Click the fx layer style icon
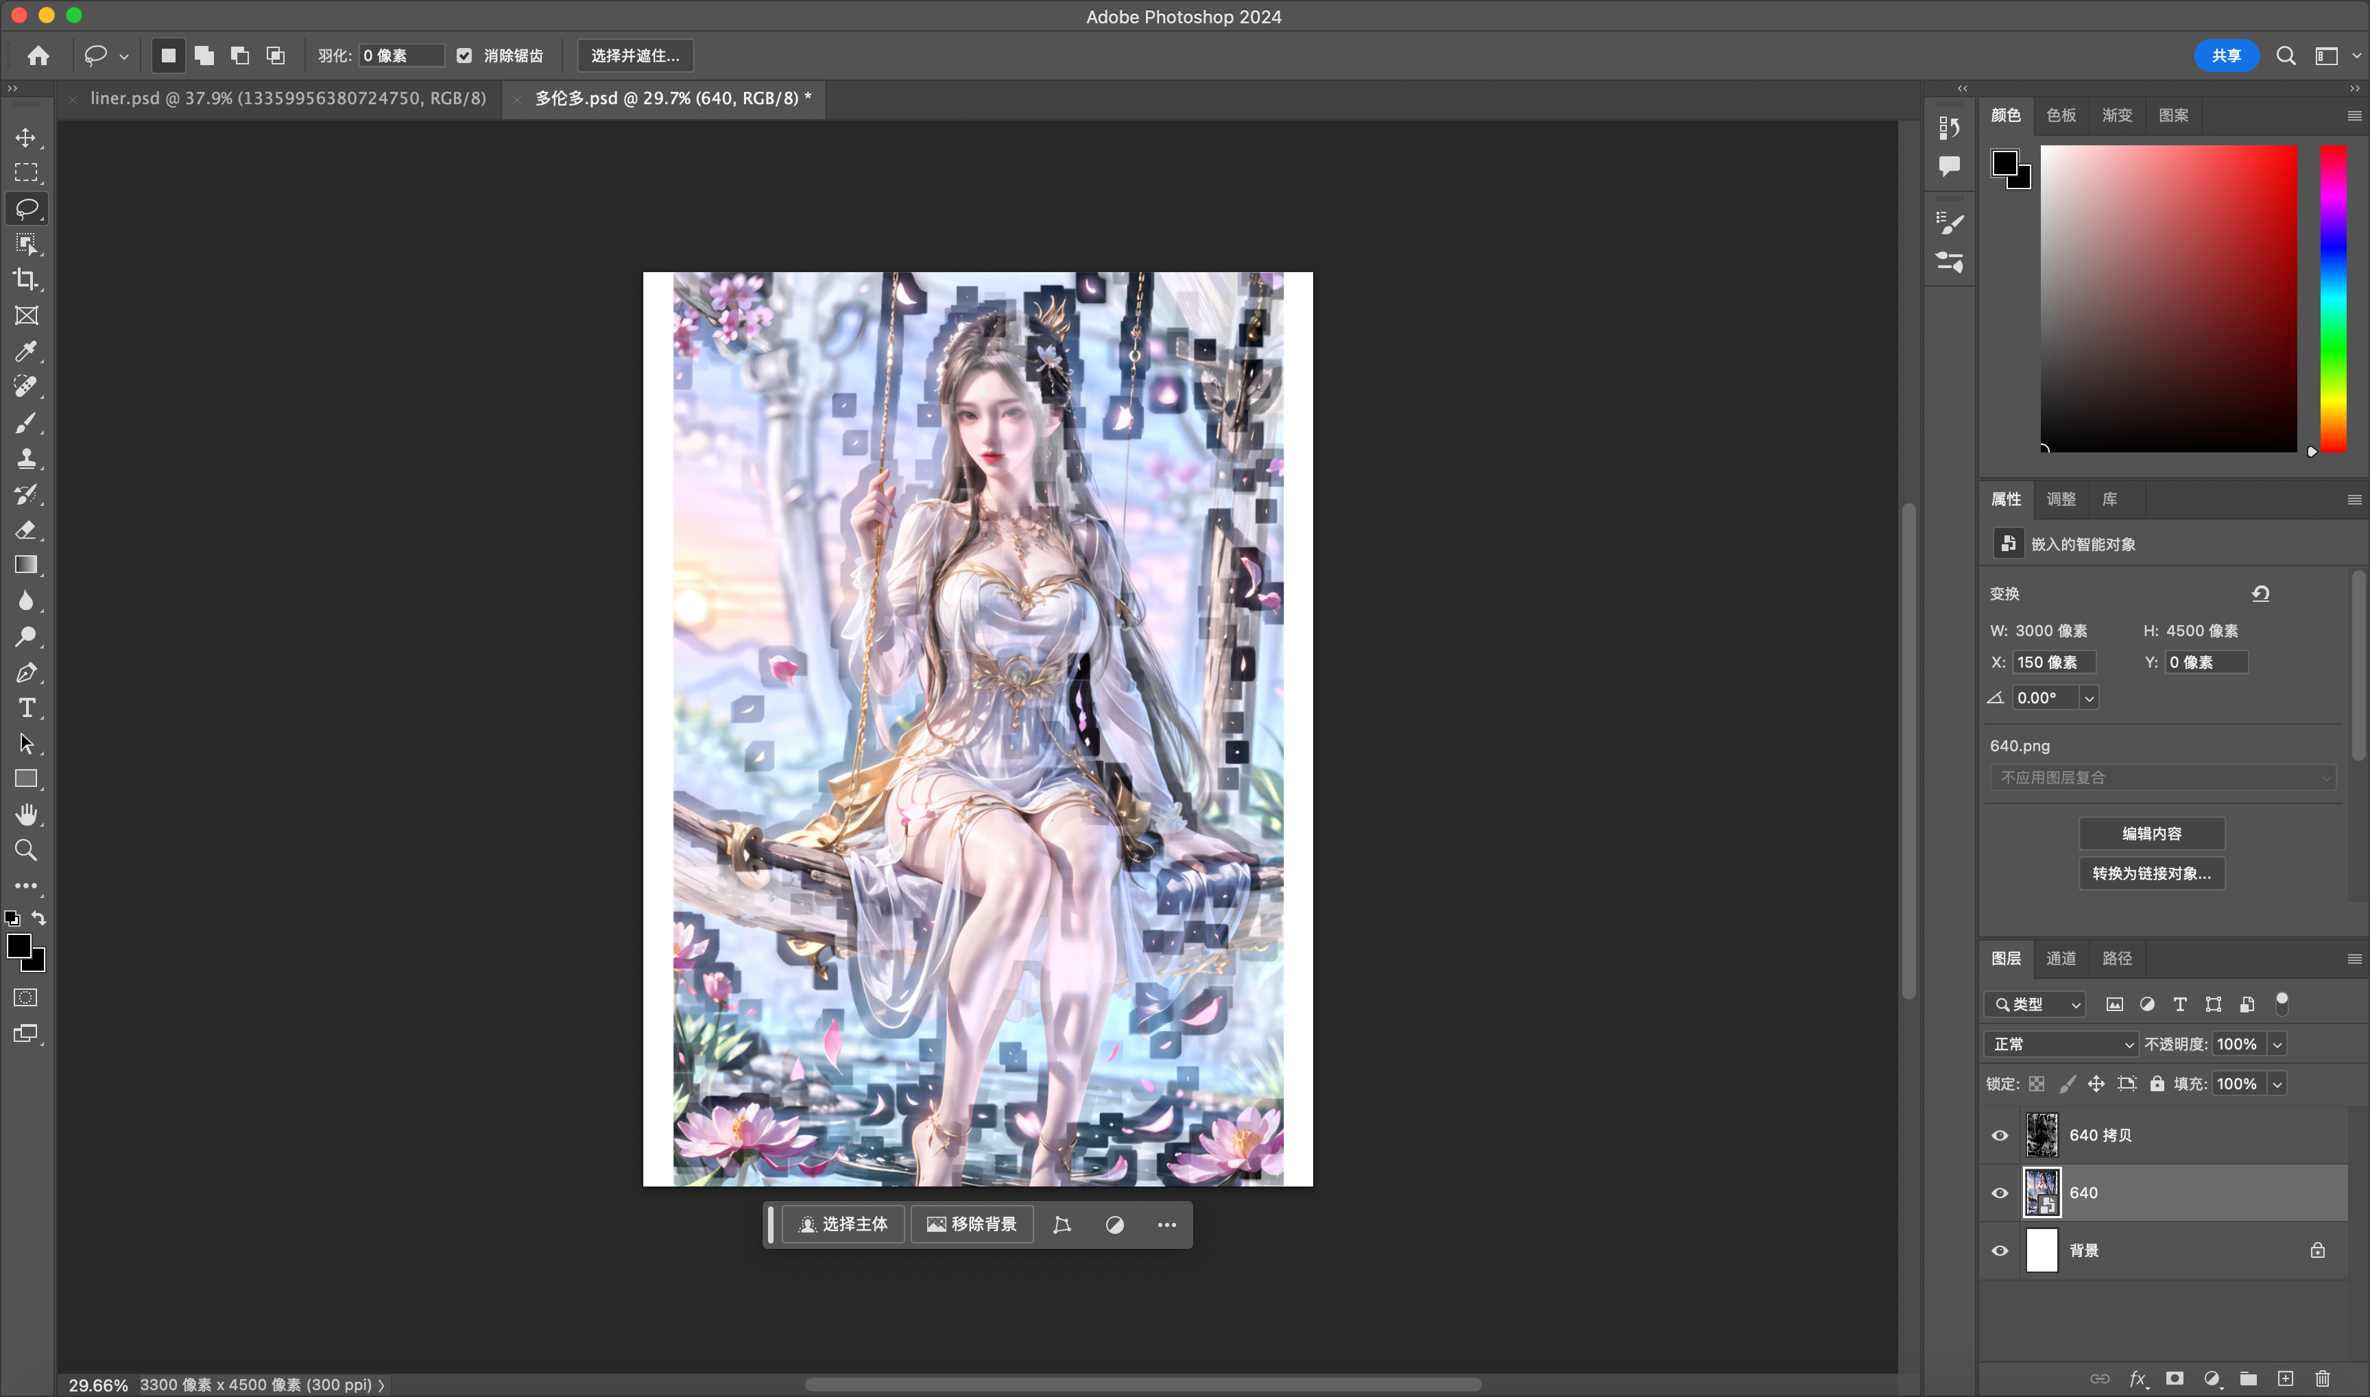The height and width of the screenshot is (1397, 2370). pos(2138,1378)
